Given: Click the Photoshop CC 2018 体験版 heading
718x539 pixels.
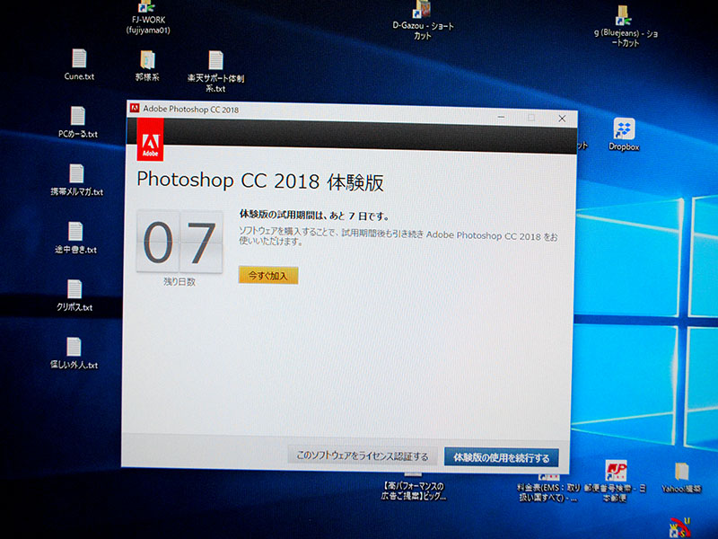Looking at the screenshot, I should click(260, 181).
